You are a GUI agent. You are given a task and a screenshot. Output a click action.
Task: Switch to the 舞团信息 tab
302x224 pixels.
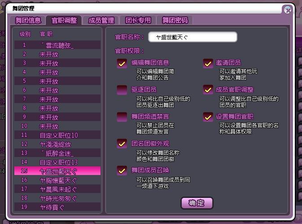coord(28,20)
